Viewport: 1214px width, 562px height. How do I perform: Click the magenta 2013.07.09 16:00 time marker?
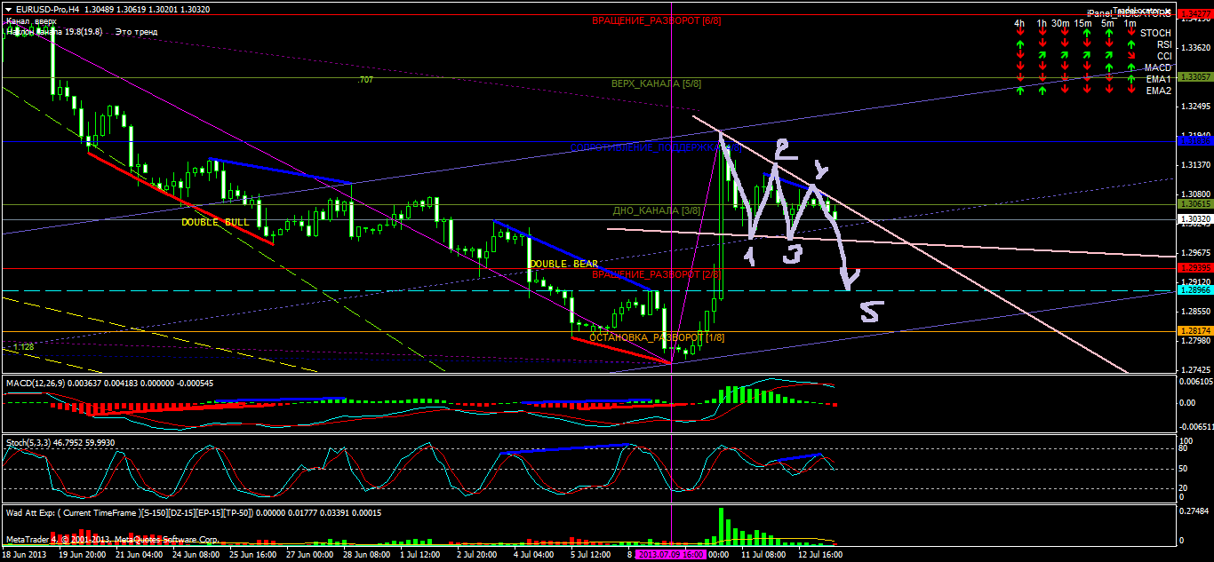(x=672, y=555)
